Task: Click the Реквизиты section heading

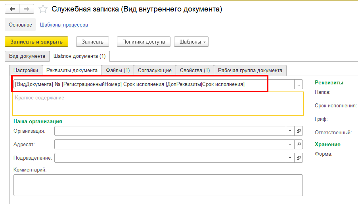Action: point(329,83)
